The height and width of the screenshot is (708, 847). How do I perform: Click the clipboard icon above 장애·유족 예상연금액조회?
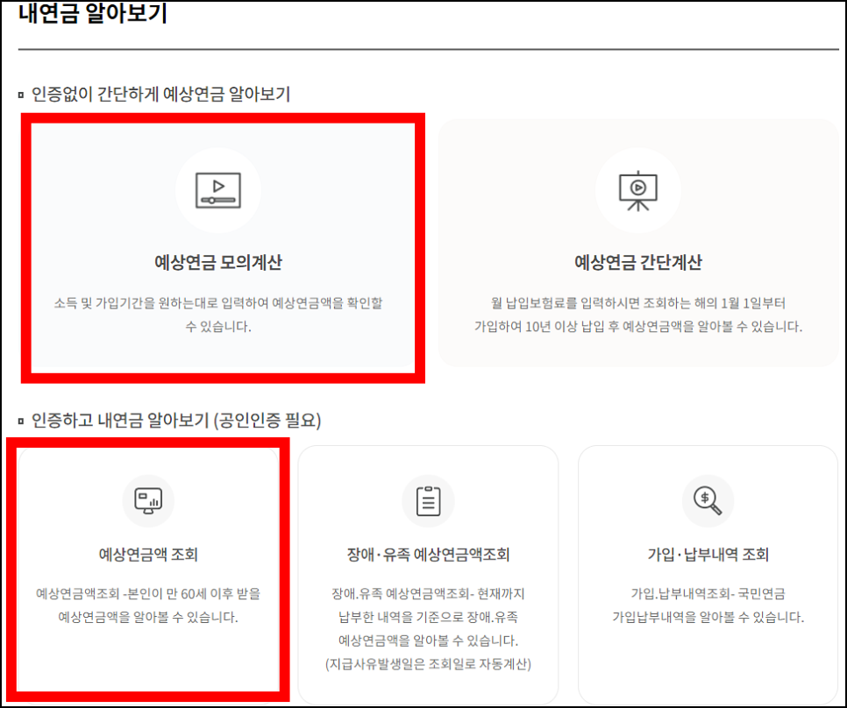(429, 501)
